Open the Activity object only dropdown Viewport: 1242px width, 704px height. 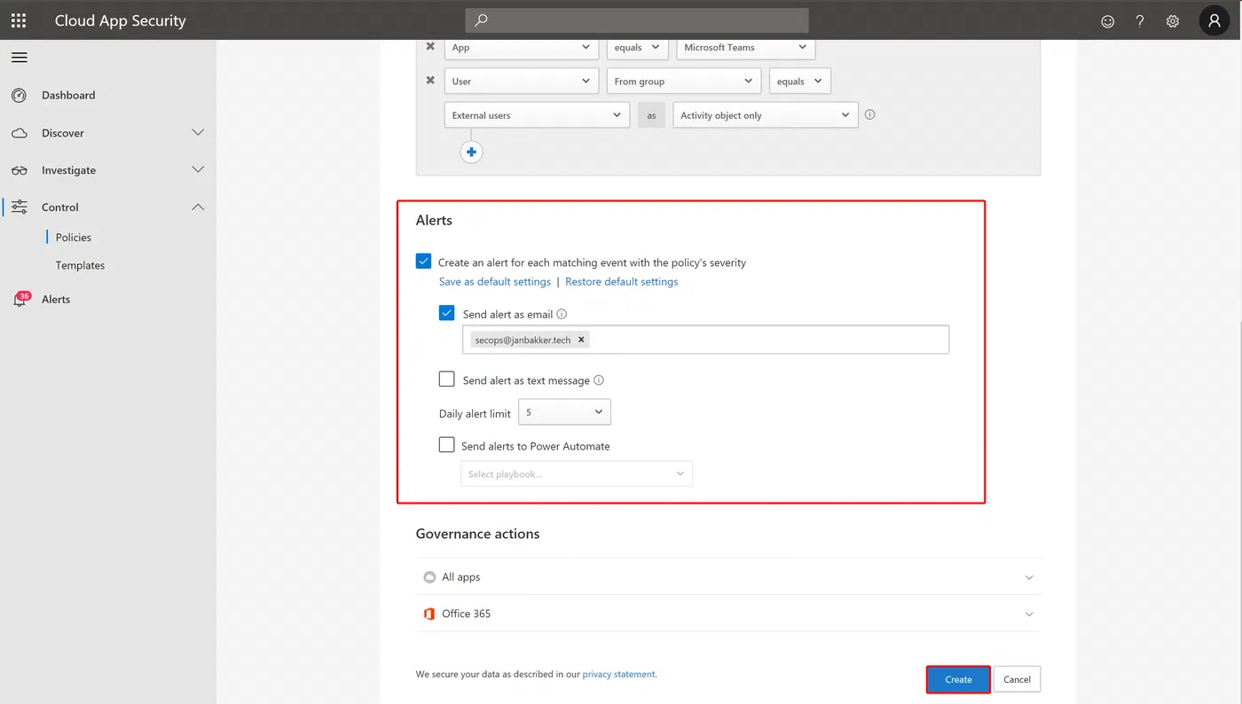tap(766, 115)
